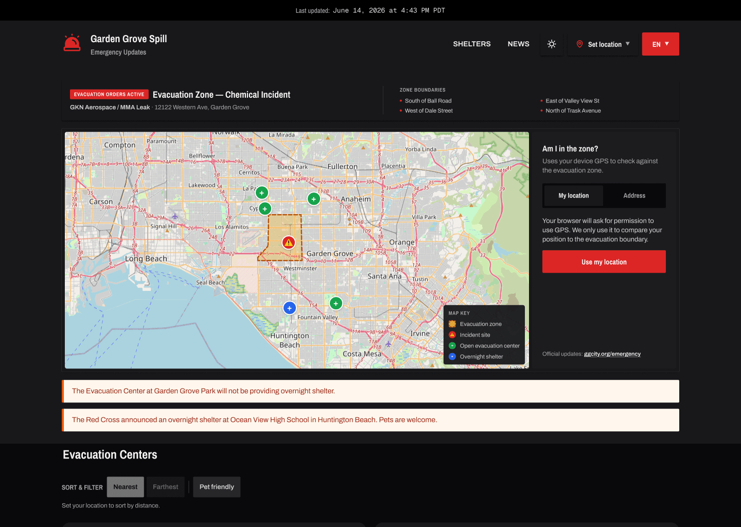Click the 'North of Trask Avenue' boundary text
This screenshot has width=741, height=527.
[x=573, y=111]
